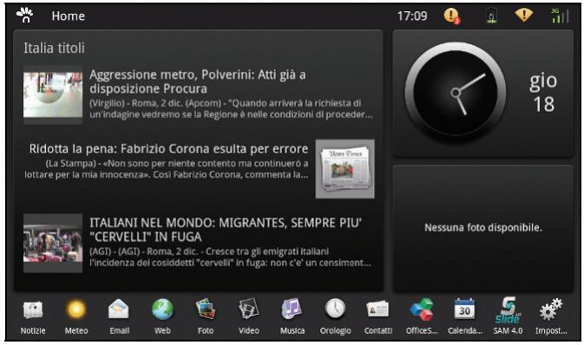Tap the 3G signal strength icon

[x=561, y=16]
